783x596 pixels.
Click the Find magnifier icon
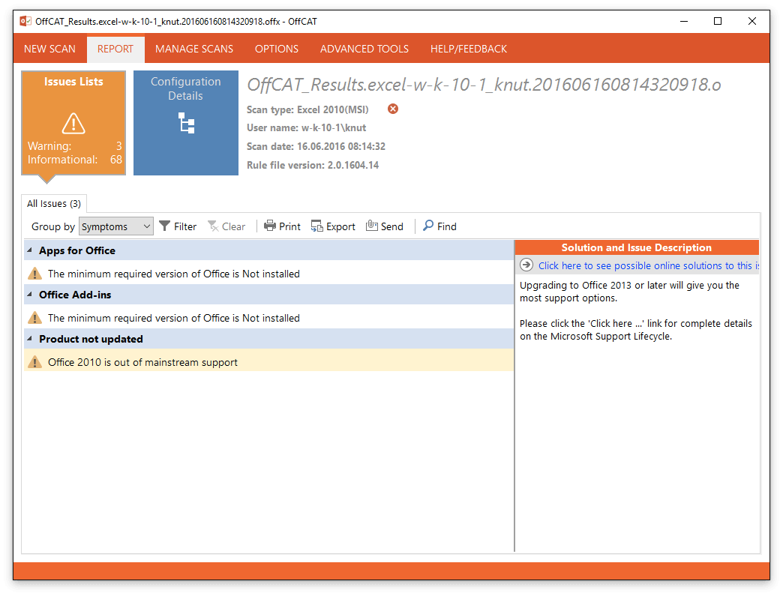click(x=428, y=226)
